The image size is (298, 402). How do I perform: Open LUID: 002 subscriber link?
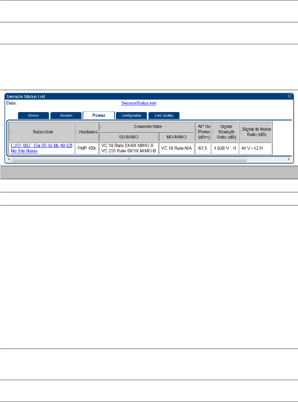coord(42,145)
